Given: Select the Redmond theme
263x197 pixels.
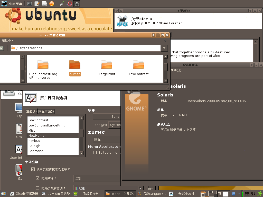Looking at the screenshot, I should click(53, 151).
